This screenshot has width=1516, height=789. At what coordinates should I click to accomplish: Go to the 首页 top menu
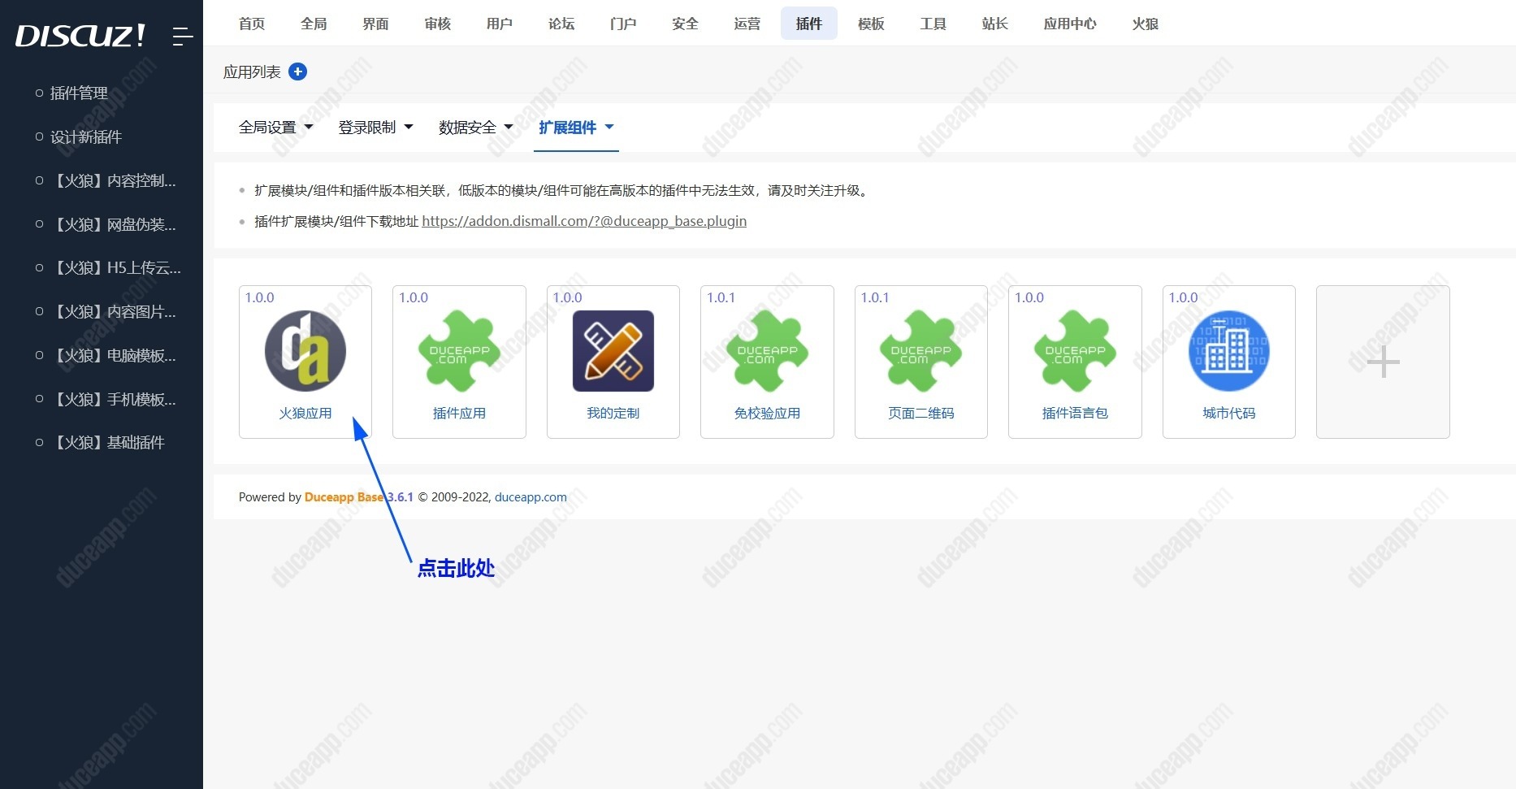click(252, 24)
